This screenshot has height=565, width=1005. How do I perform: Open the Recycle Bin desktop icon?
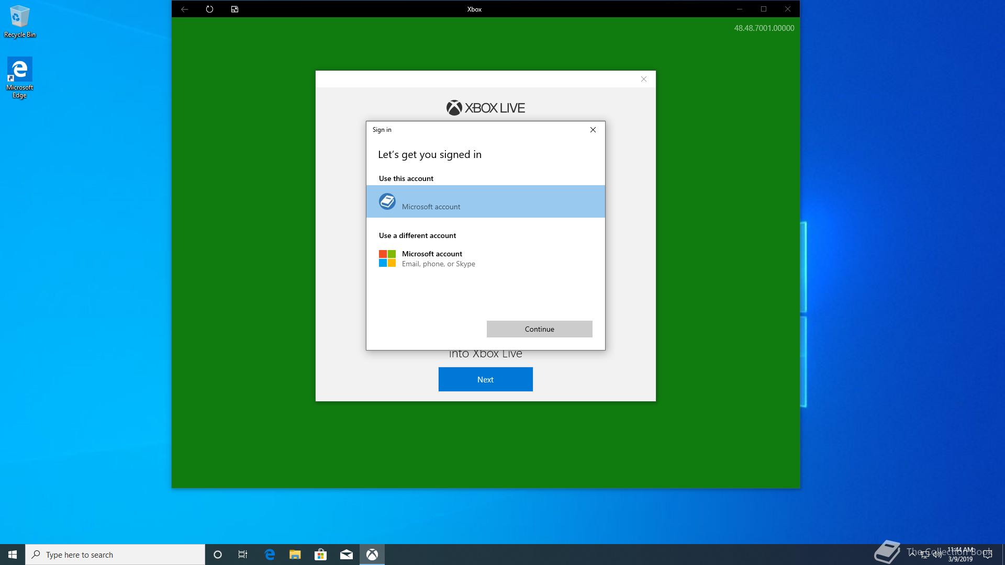point(20,21)
